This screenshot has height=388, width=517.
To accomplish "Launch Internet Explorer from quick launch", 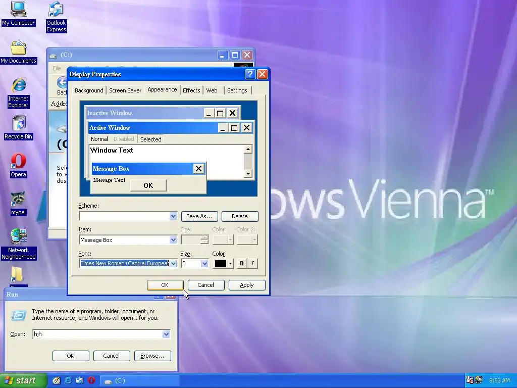I will click(68, 380).
